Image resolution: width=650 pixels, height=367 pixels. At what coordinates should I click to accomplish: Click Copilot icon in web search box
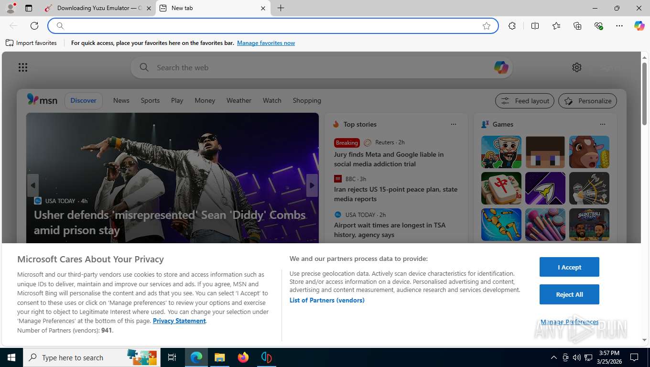pyautogui.click(x=501, y=67)
